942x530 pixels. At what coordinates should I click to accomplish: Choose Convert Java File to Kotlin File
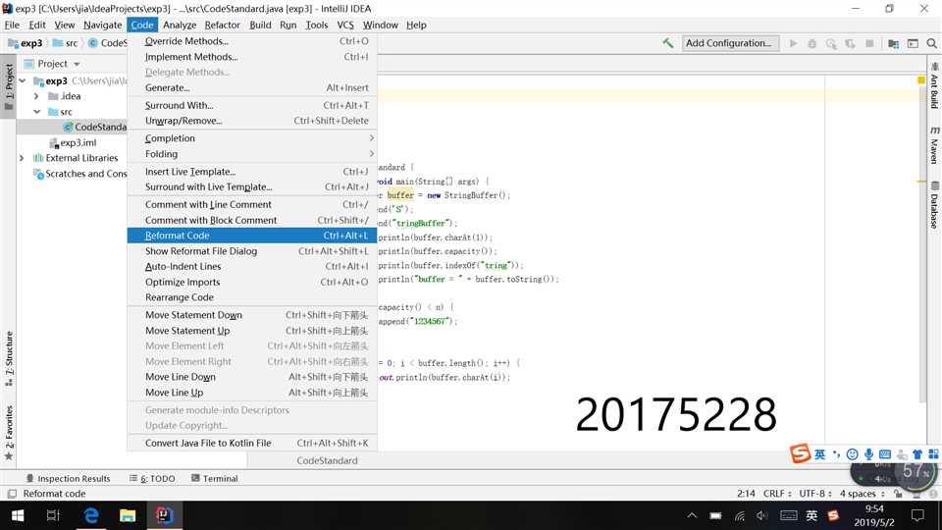coord(252,443)
